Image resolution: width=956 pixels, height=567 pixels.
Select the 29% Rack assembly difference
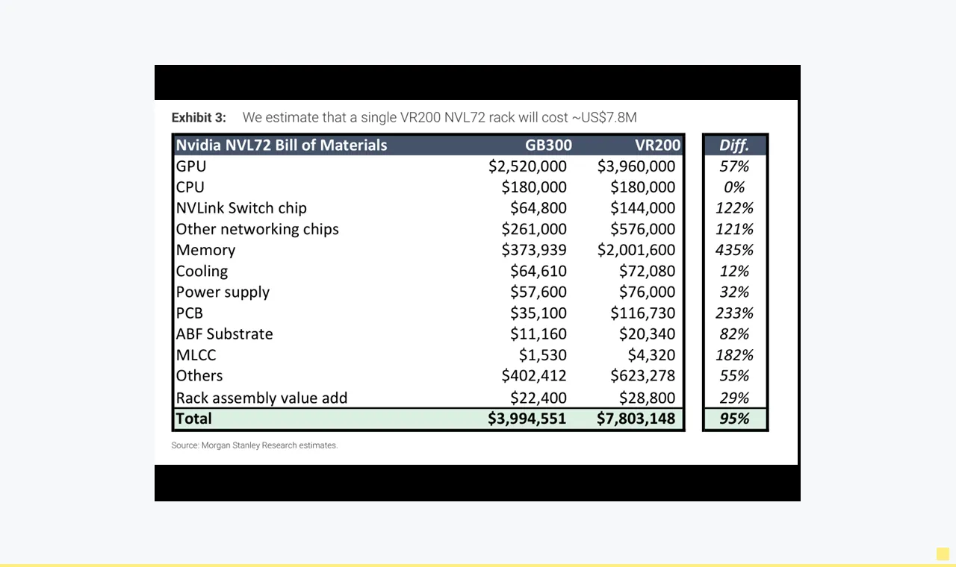point(734,398)
